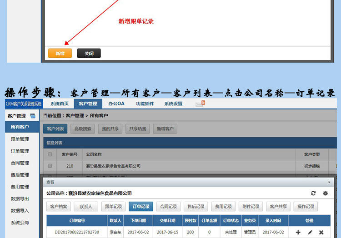Select 数据导出 in the sidebar
Viewport: 341px width, 238px height.
[x=20, y=198]
